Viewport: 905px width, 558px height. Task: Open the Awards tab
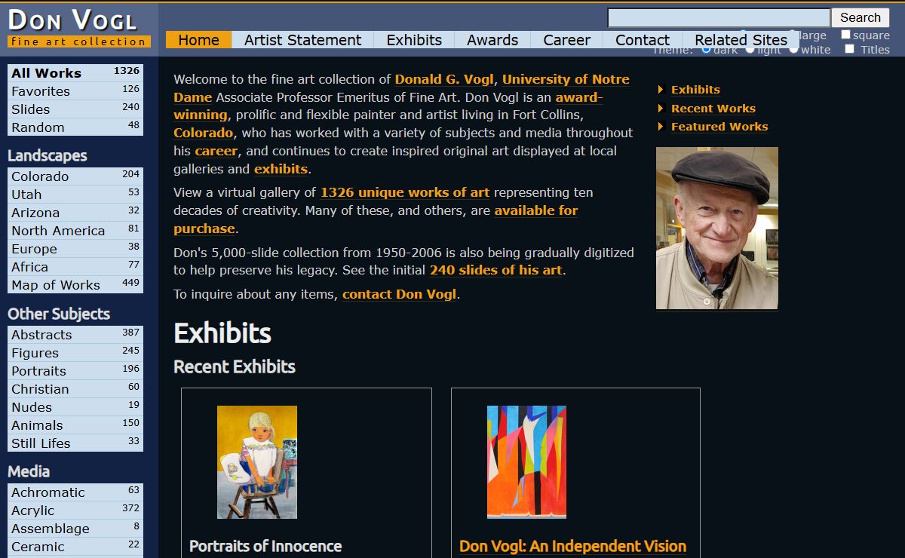[x=492, y=40]
